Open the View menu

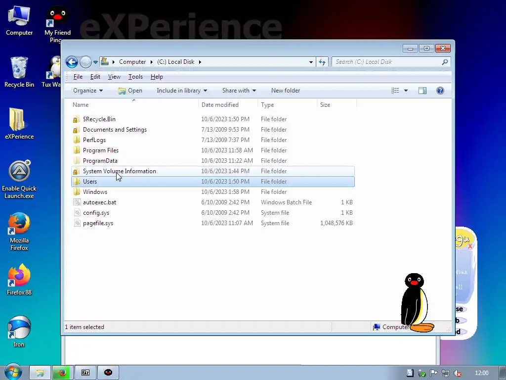pos(114,77)
